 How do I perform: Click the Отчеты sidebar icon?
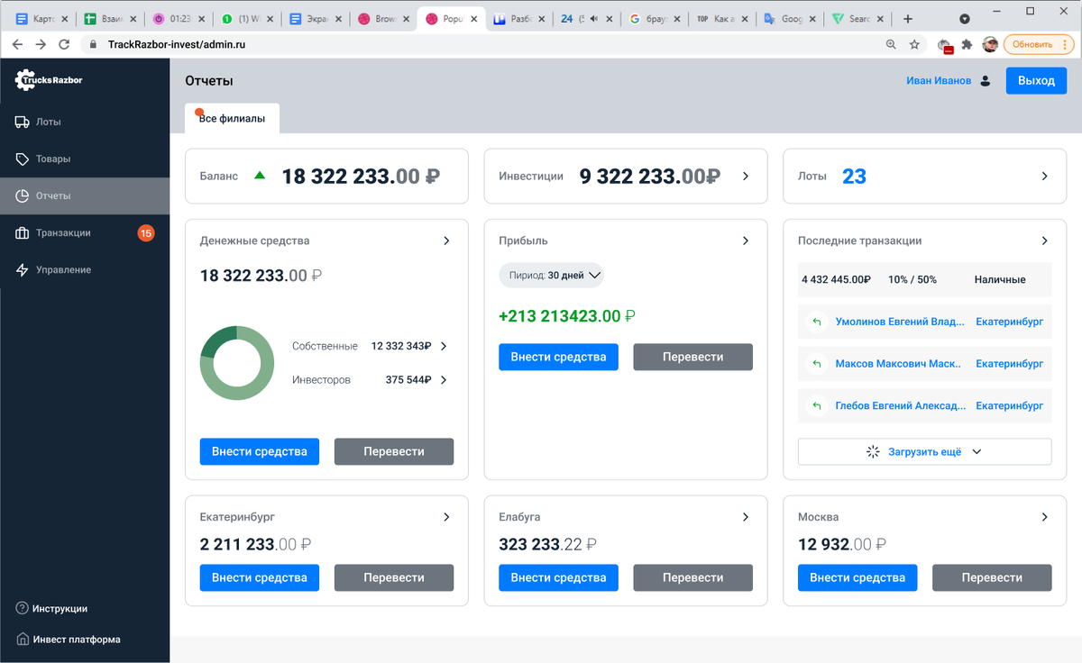(x=22, y=195)
